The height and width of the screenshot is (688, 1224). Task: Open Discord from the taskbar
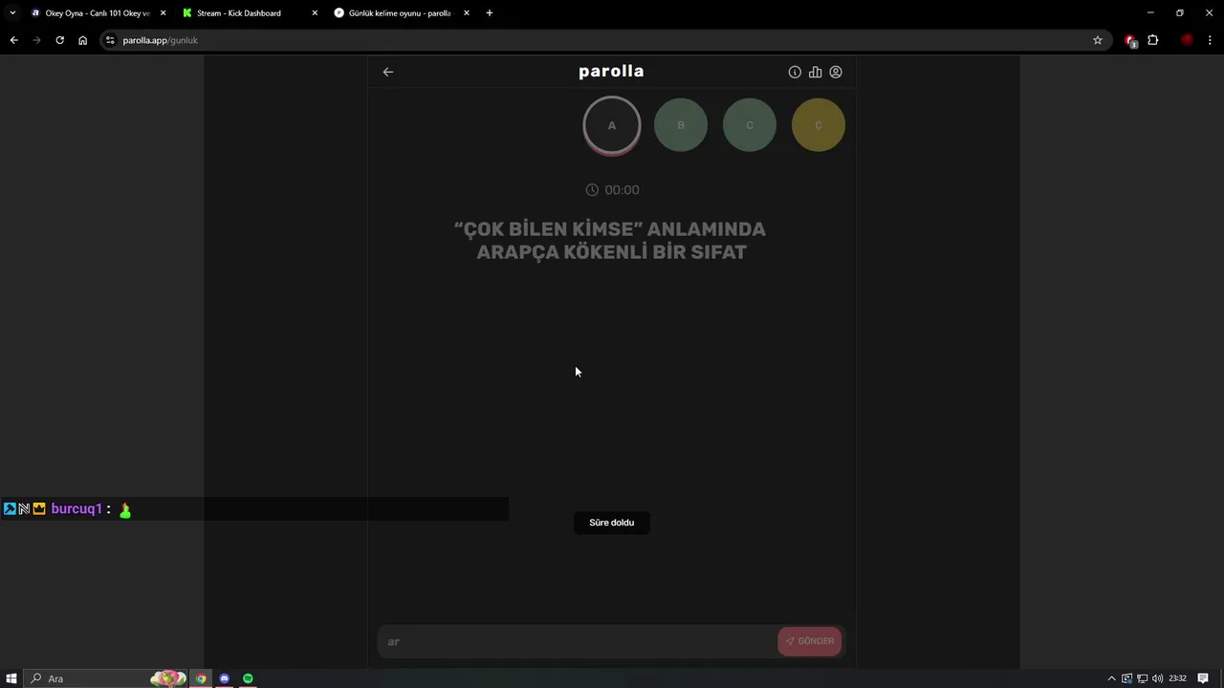[x=225, y=678]
